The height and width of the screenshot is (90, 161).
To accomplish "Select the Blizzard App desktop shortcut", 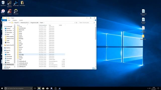I will (16, 3).
